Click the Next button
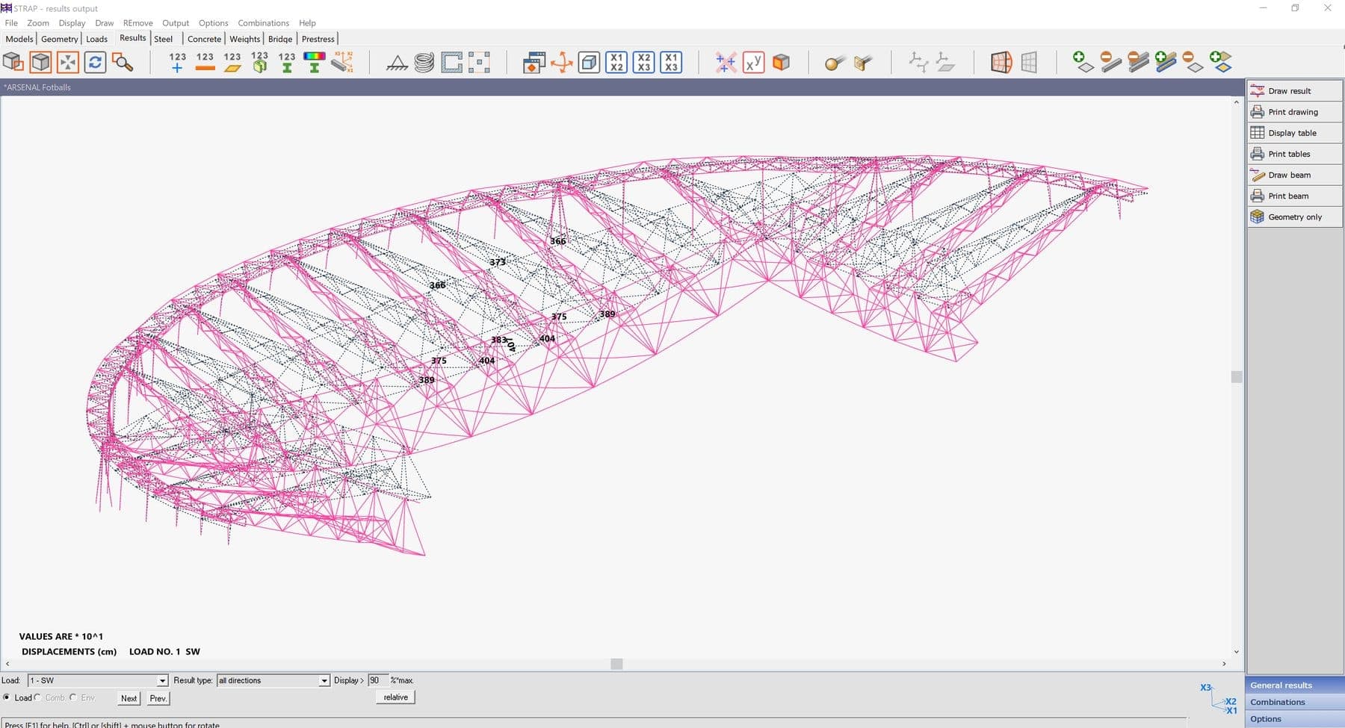Viewport: 1345px width, 728px height. 129,698
